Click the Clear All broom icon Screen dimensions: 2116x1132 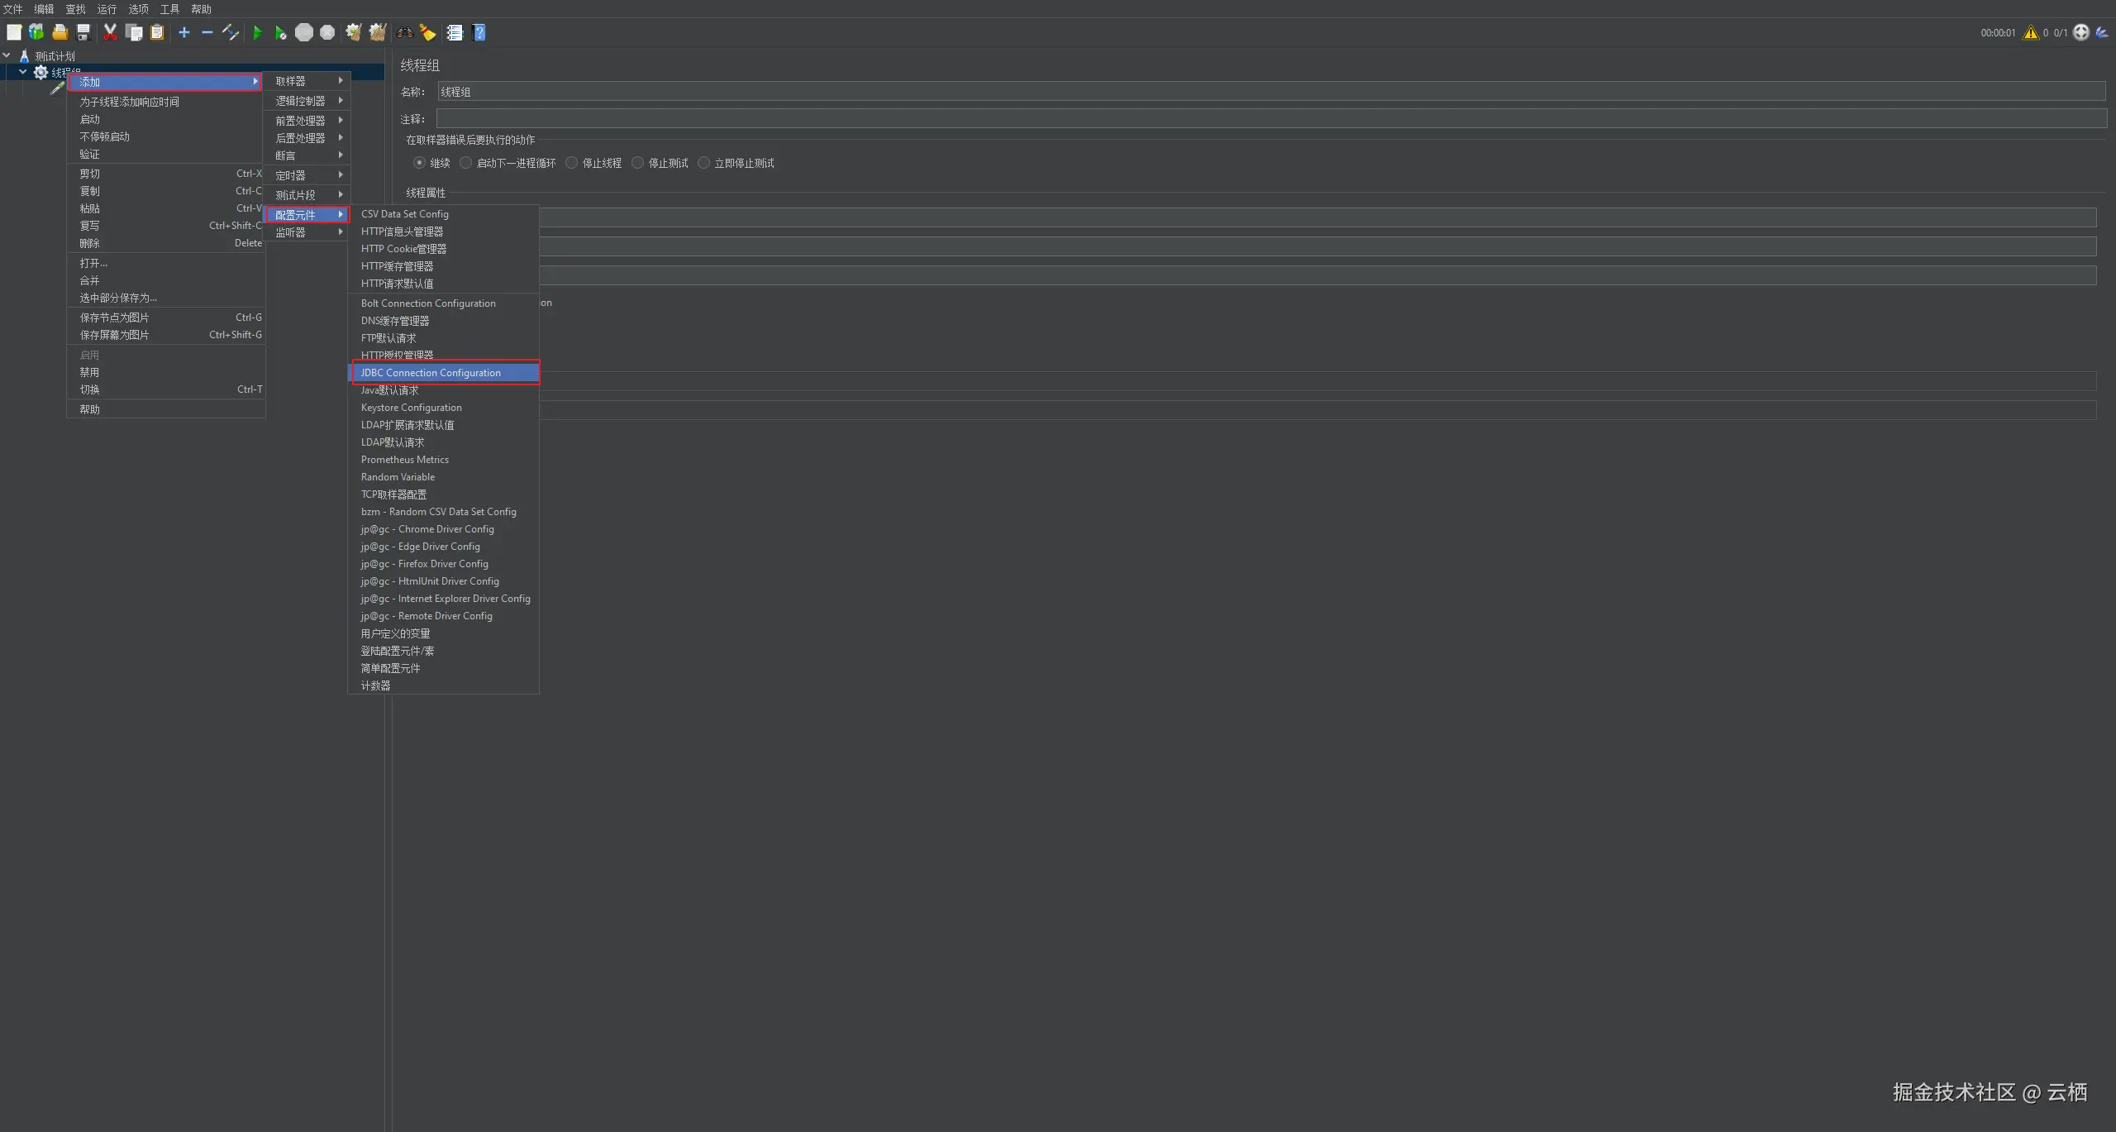[378, 33]
